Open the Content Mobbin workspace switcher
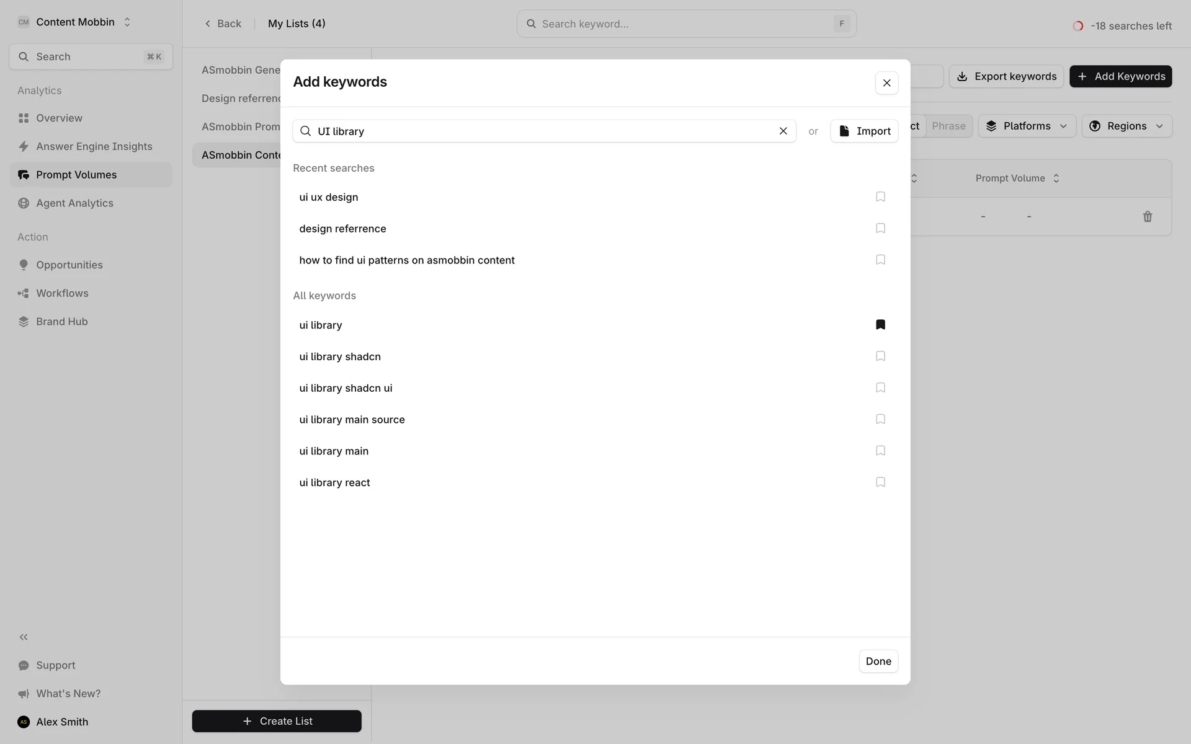Image resolution: width=1191 pixels, height=744 pixels. (x=74, y=22)
